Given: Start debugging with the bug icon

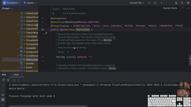Looking at the screenshot, I should [155, 3].
